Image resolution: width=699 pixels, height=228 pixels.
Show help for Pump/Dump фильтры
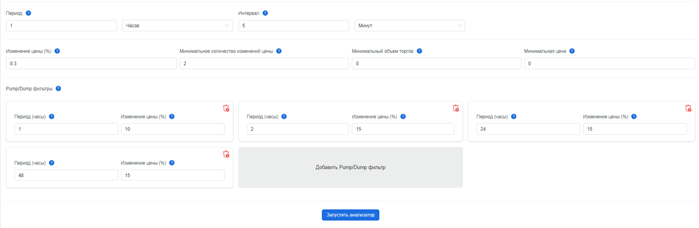(x=58, y=89)
